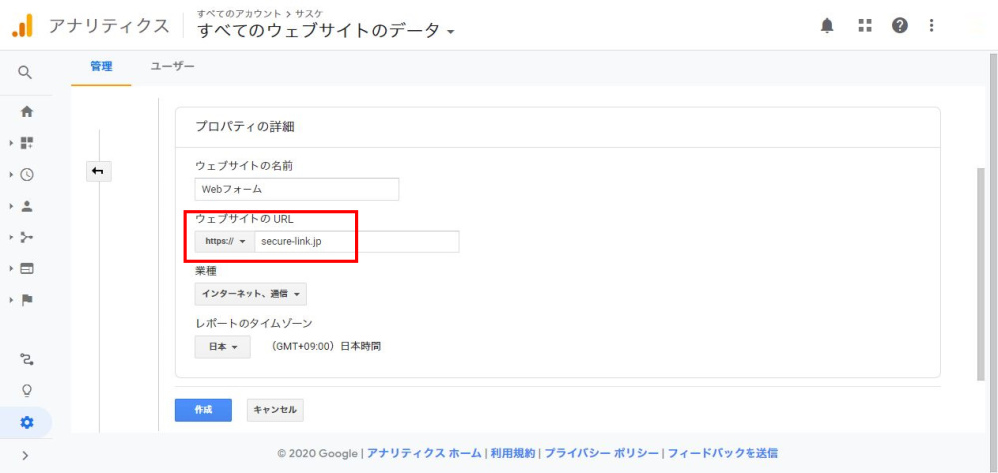The image size is (998, 473).
Task: Click the help question mark icon
Action: [900, 26]
